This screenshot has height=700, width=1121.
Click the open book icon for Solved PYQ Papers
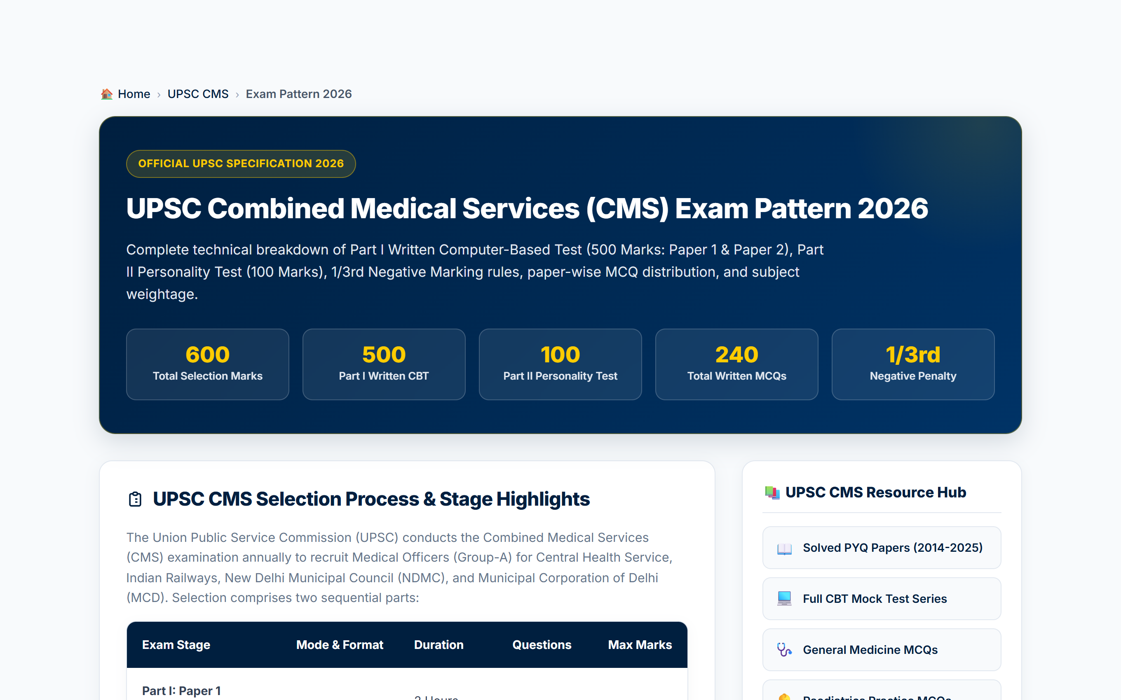[784, 548]
